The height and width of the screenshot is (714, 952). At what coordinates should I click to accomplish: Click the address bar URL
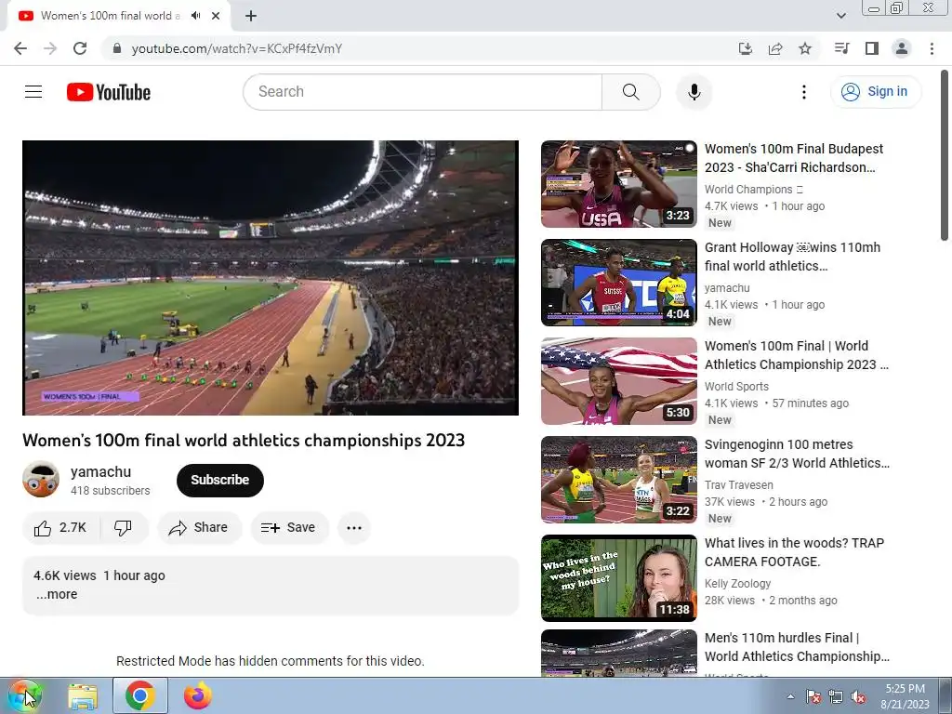tap(237, 48)
